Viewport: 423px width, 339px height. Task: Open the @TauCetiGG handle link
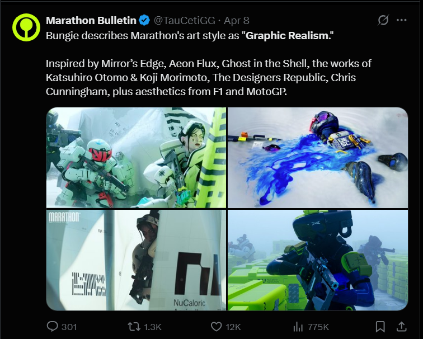point(184,21)
